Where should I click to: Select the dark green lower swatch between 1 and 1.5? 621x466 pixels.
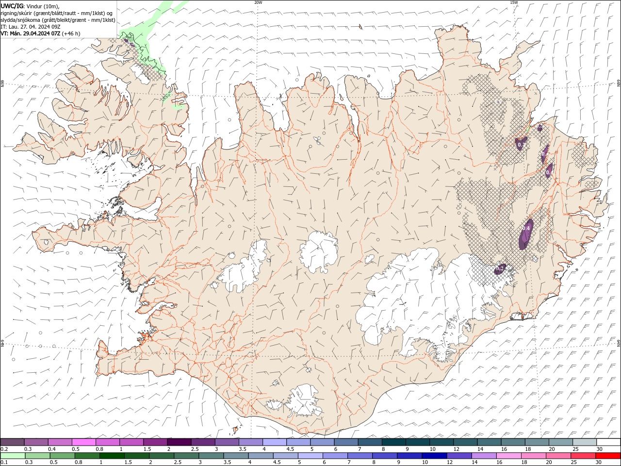[112, 456]
